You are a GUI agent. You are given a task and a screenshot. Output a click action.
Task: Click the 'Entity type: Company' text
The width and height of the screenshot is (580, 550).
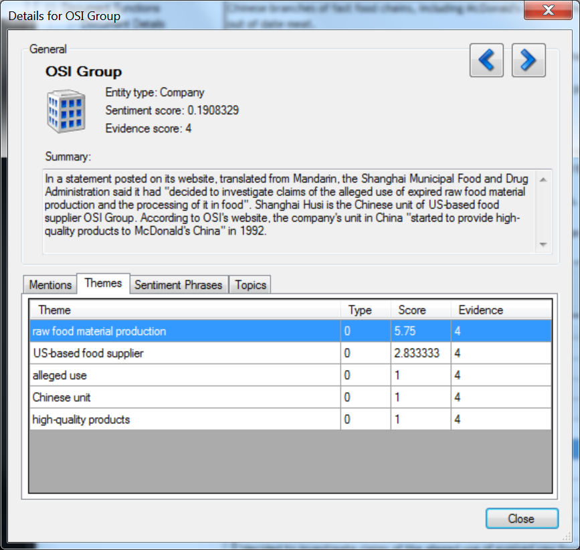(x=155, y=92)
